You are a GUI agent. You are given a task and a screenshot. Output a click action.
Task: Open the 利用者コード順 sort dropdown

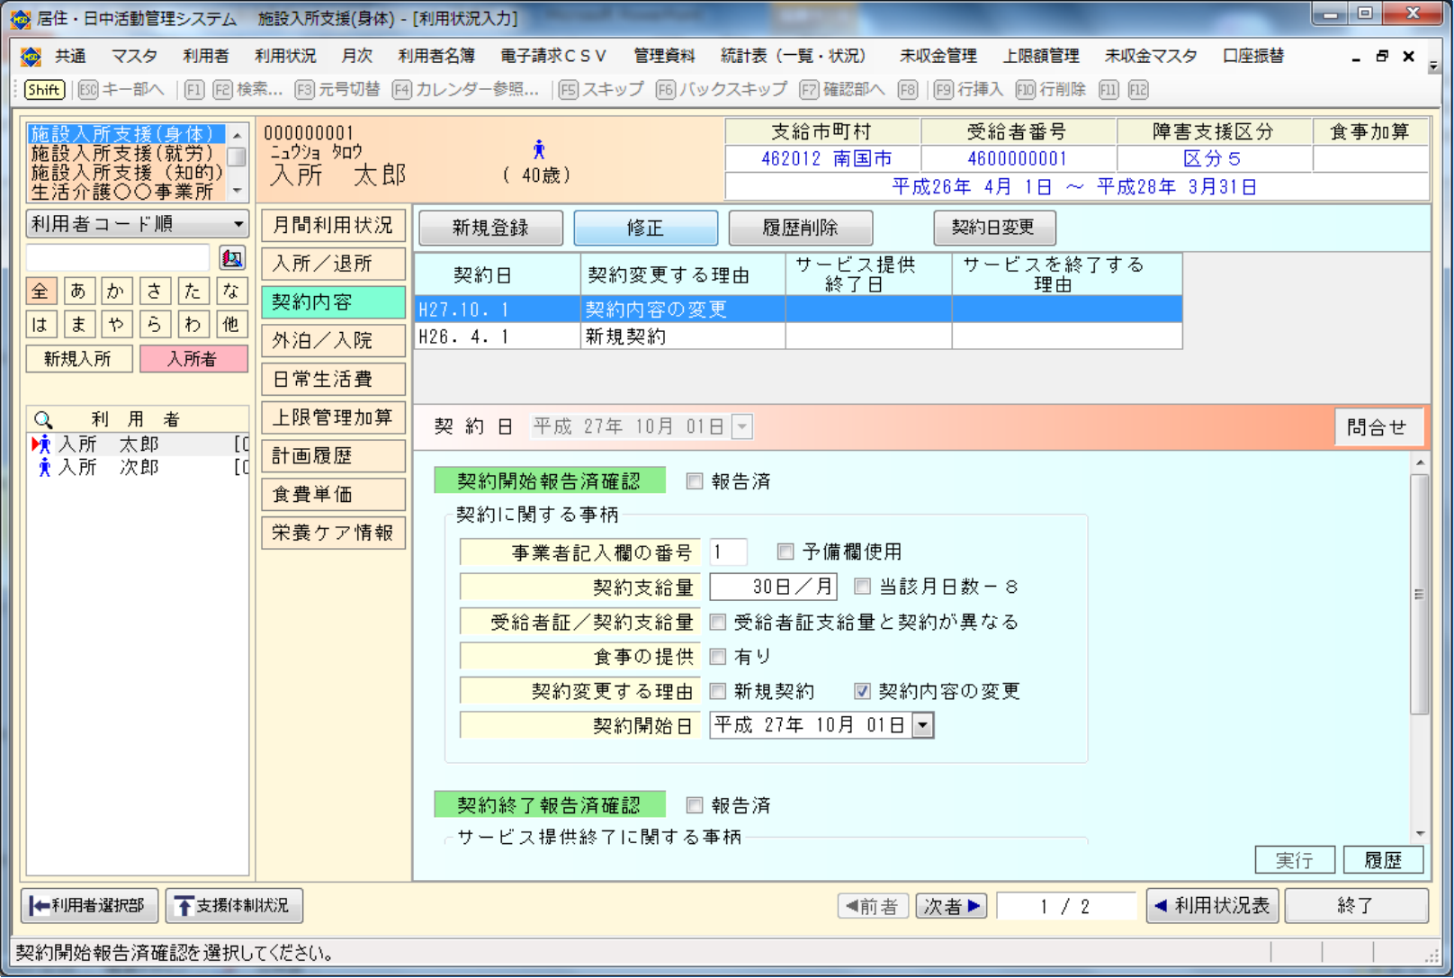pyautogui.click(x=137, y=224)
